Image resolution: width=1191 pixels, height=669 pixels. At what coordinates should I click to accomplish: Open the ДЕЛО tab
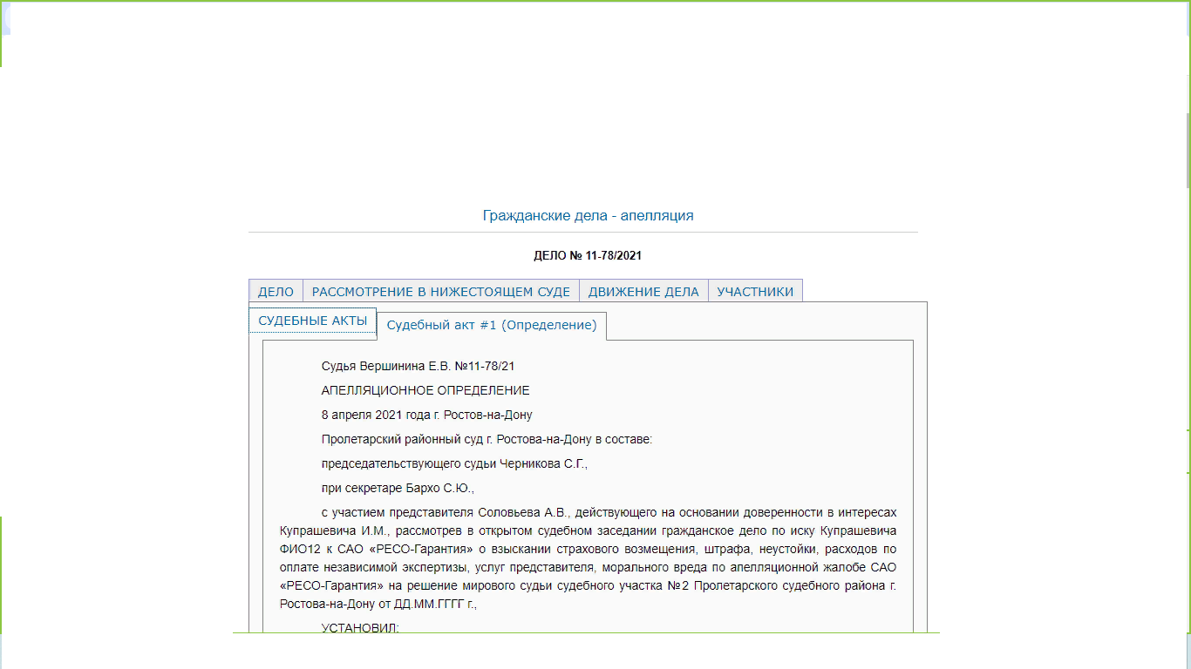click(276, 292)
